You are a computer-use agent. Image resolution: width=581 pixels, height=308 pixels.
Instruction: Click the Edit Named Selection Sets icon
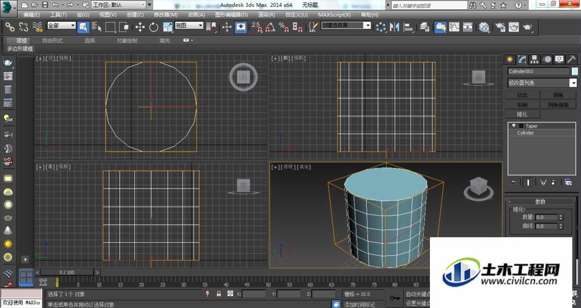click(x=313, y=27)
